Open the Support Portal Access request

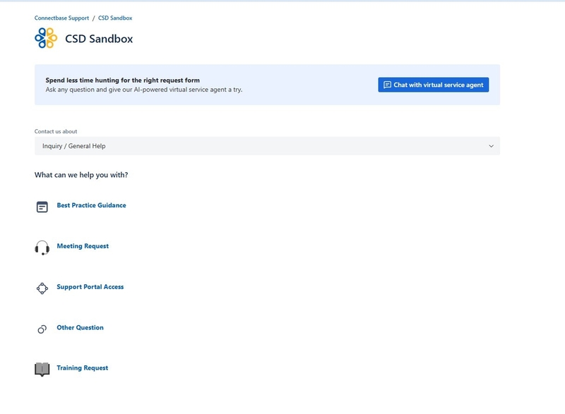(x=90, y=286)
